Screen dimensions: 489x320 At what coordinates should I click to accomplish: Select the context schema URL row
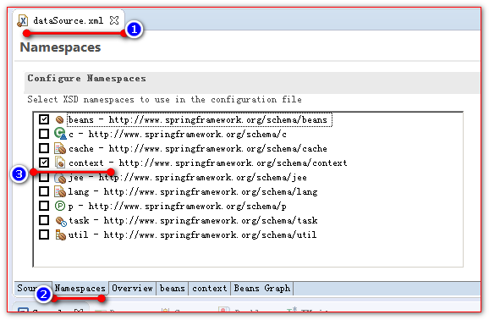[208, 163]
